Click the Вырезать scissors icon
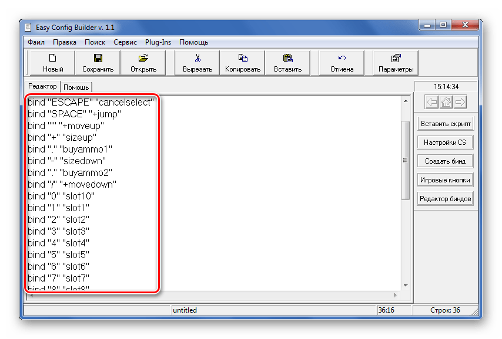Viewport: 502px width, 339px height. click(198, 58)
